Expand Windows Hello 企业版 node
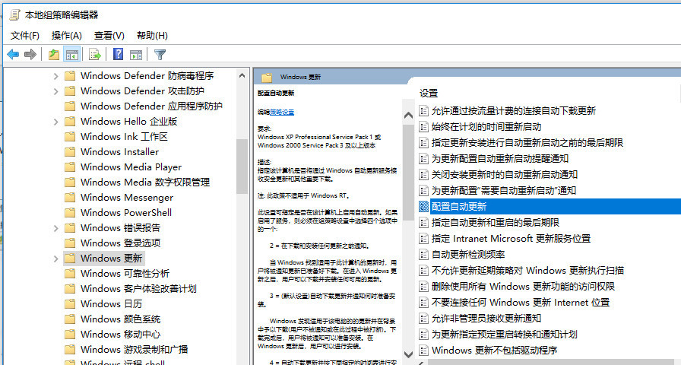Viewport: 681px width, 365px height. pos(55,122)
